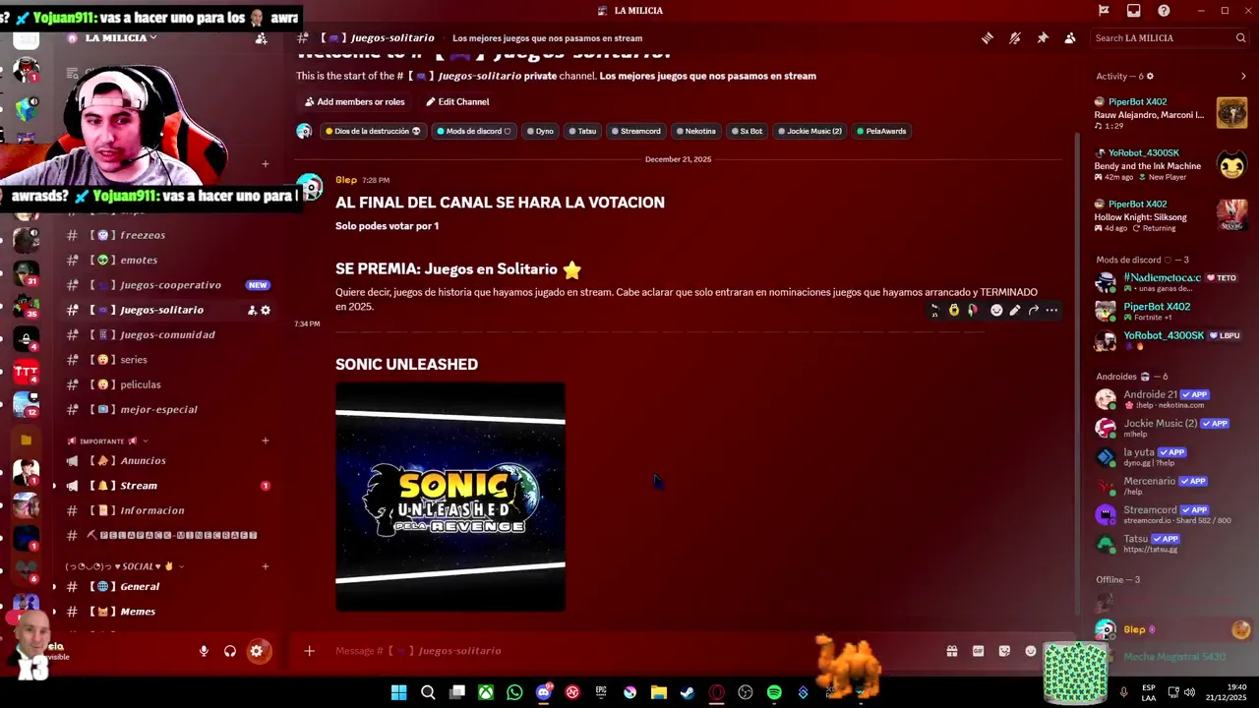Toggle the member list icon

[x=1070, y=38]
